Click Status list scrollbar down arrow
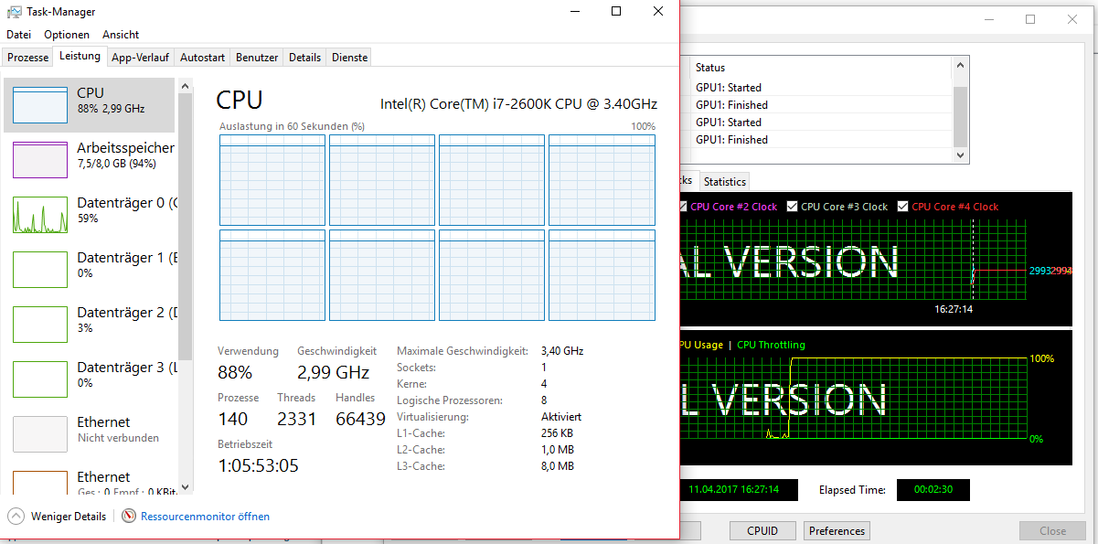This screenshot has height=544, width=1098. (x=960, y=156)
